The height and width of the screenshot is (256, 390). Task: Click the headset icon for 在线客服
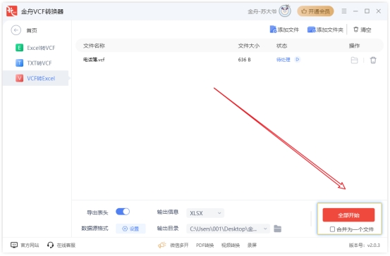coord(50,245)
